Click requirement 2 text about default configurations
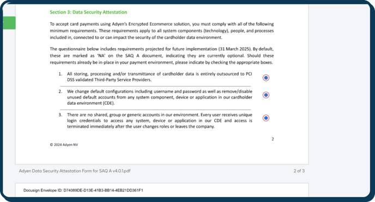 (x=160, y=97)
